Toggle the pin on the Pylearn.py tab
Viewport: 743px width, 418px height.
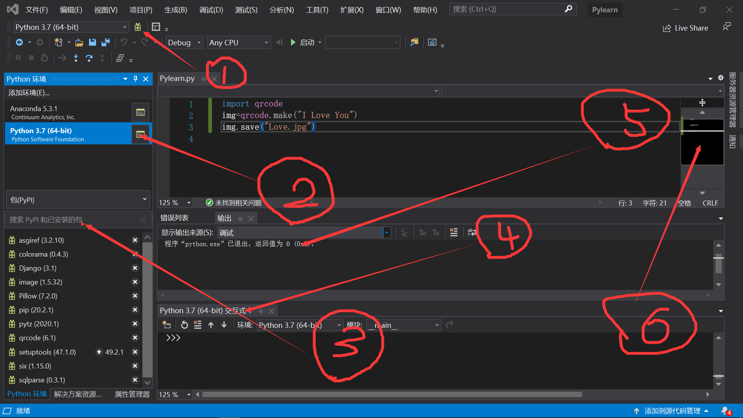coord(204,78)
